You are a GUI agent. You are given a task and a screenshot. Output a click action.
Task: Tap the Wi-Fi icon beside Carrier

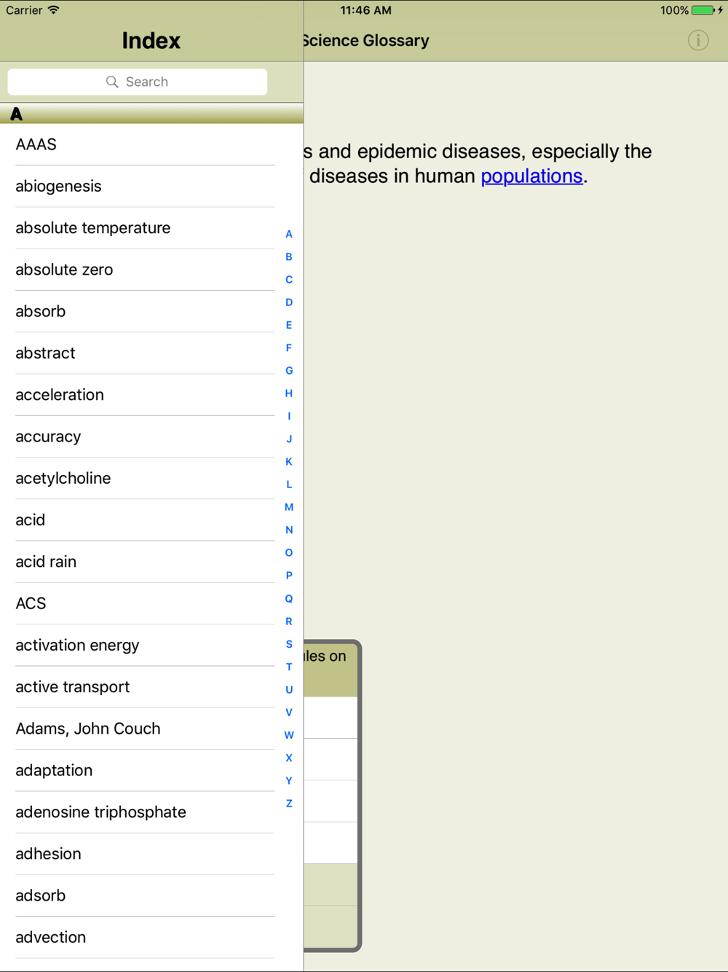[54, 10]
